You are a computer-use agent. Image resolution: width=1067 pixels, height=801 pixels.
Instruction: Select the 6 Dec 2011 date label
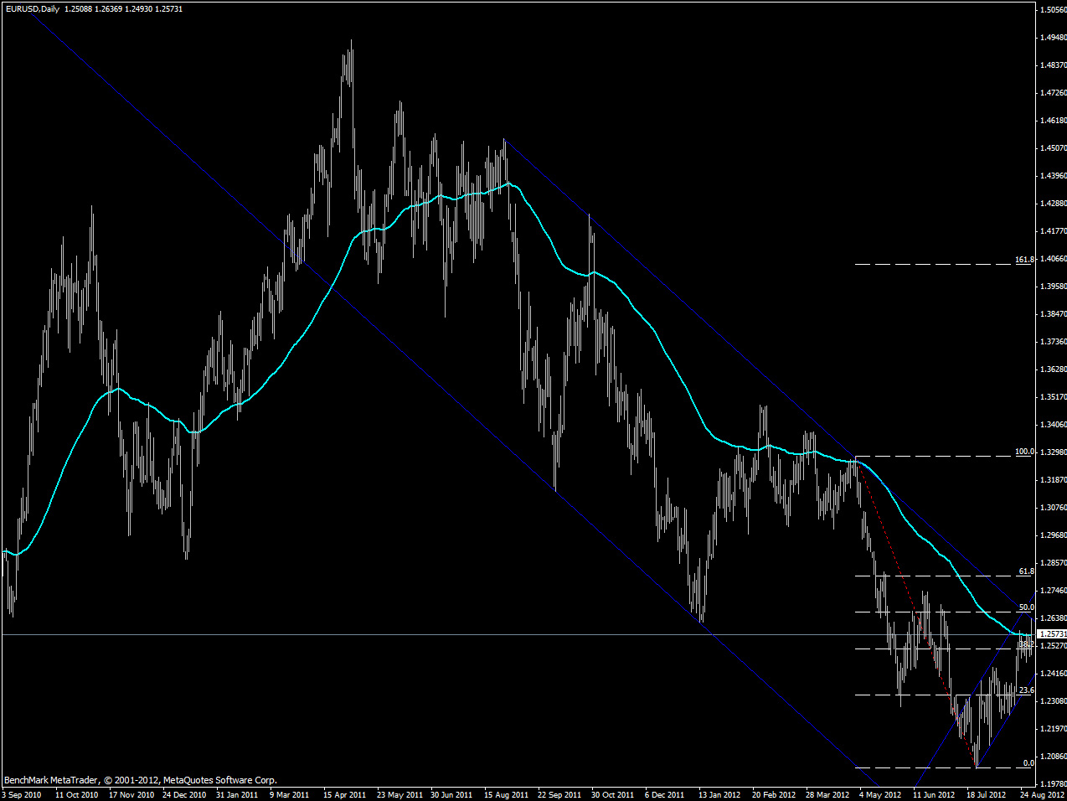(x=665, y=795)
